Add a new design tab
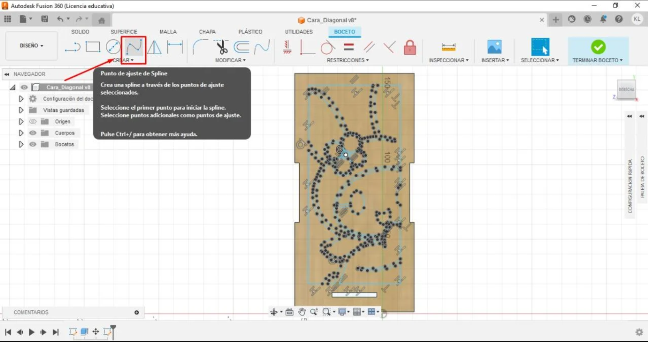648x342 pixels. [x=556, y=19]
